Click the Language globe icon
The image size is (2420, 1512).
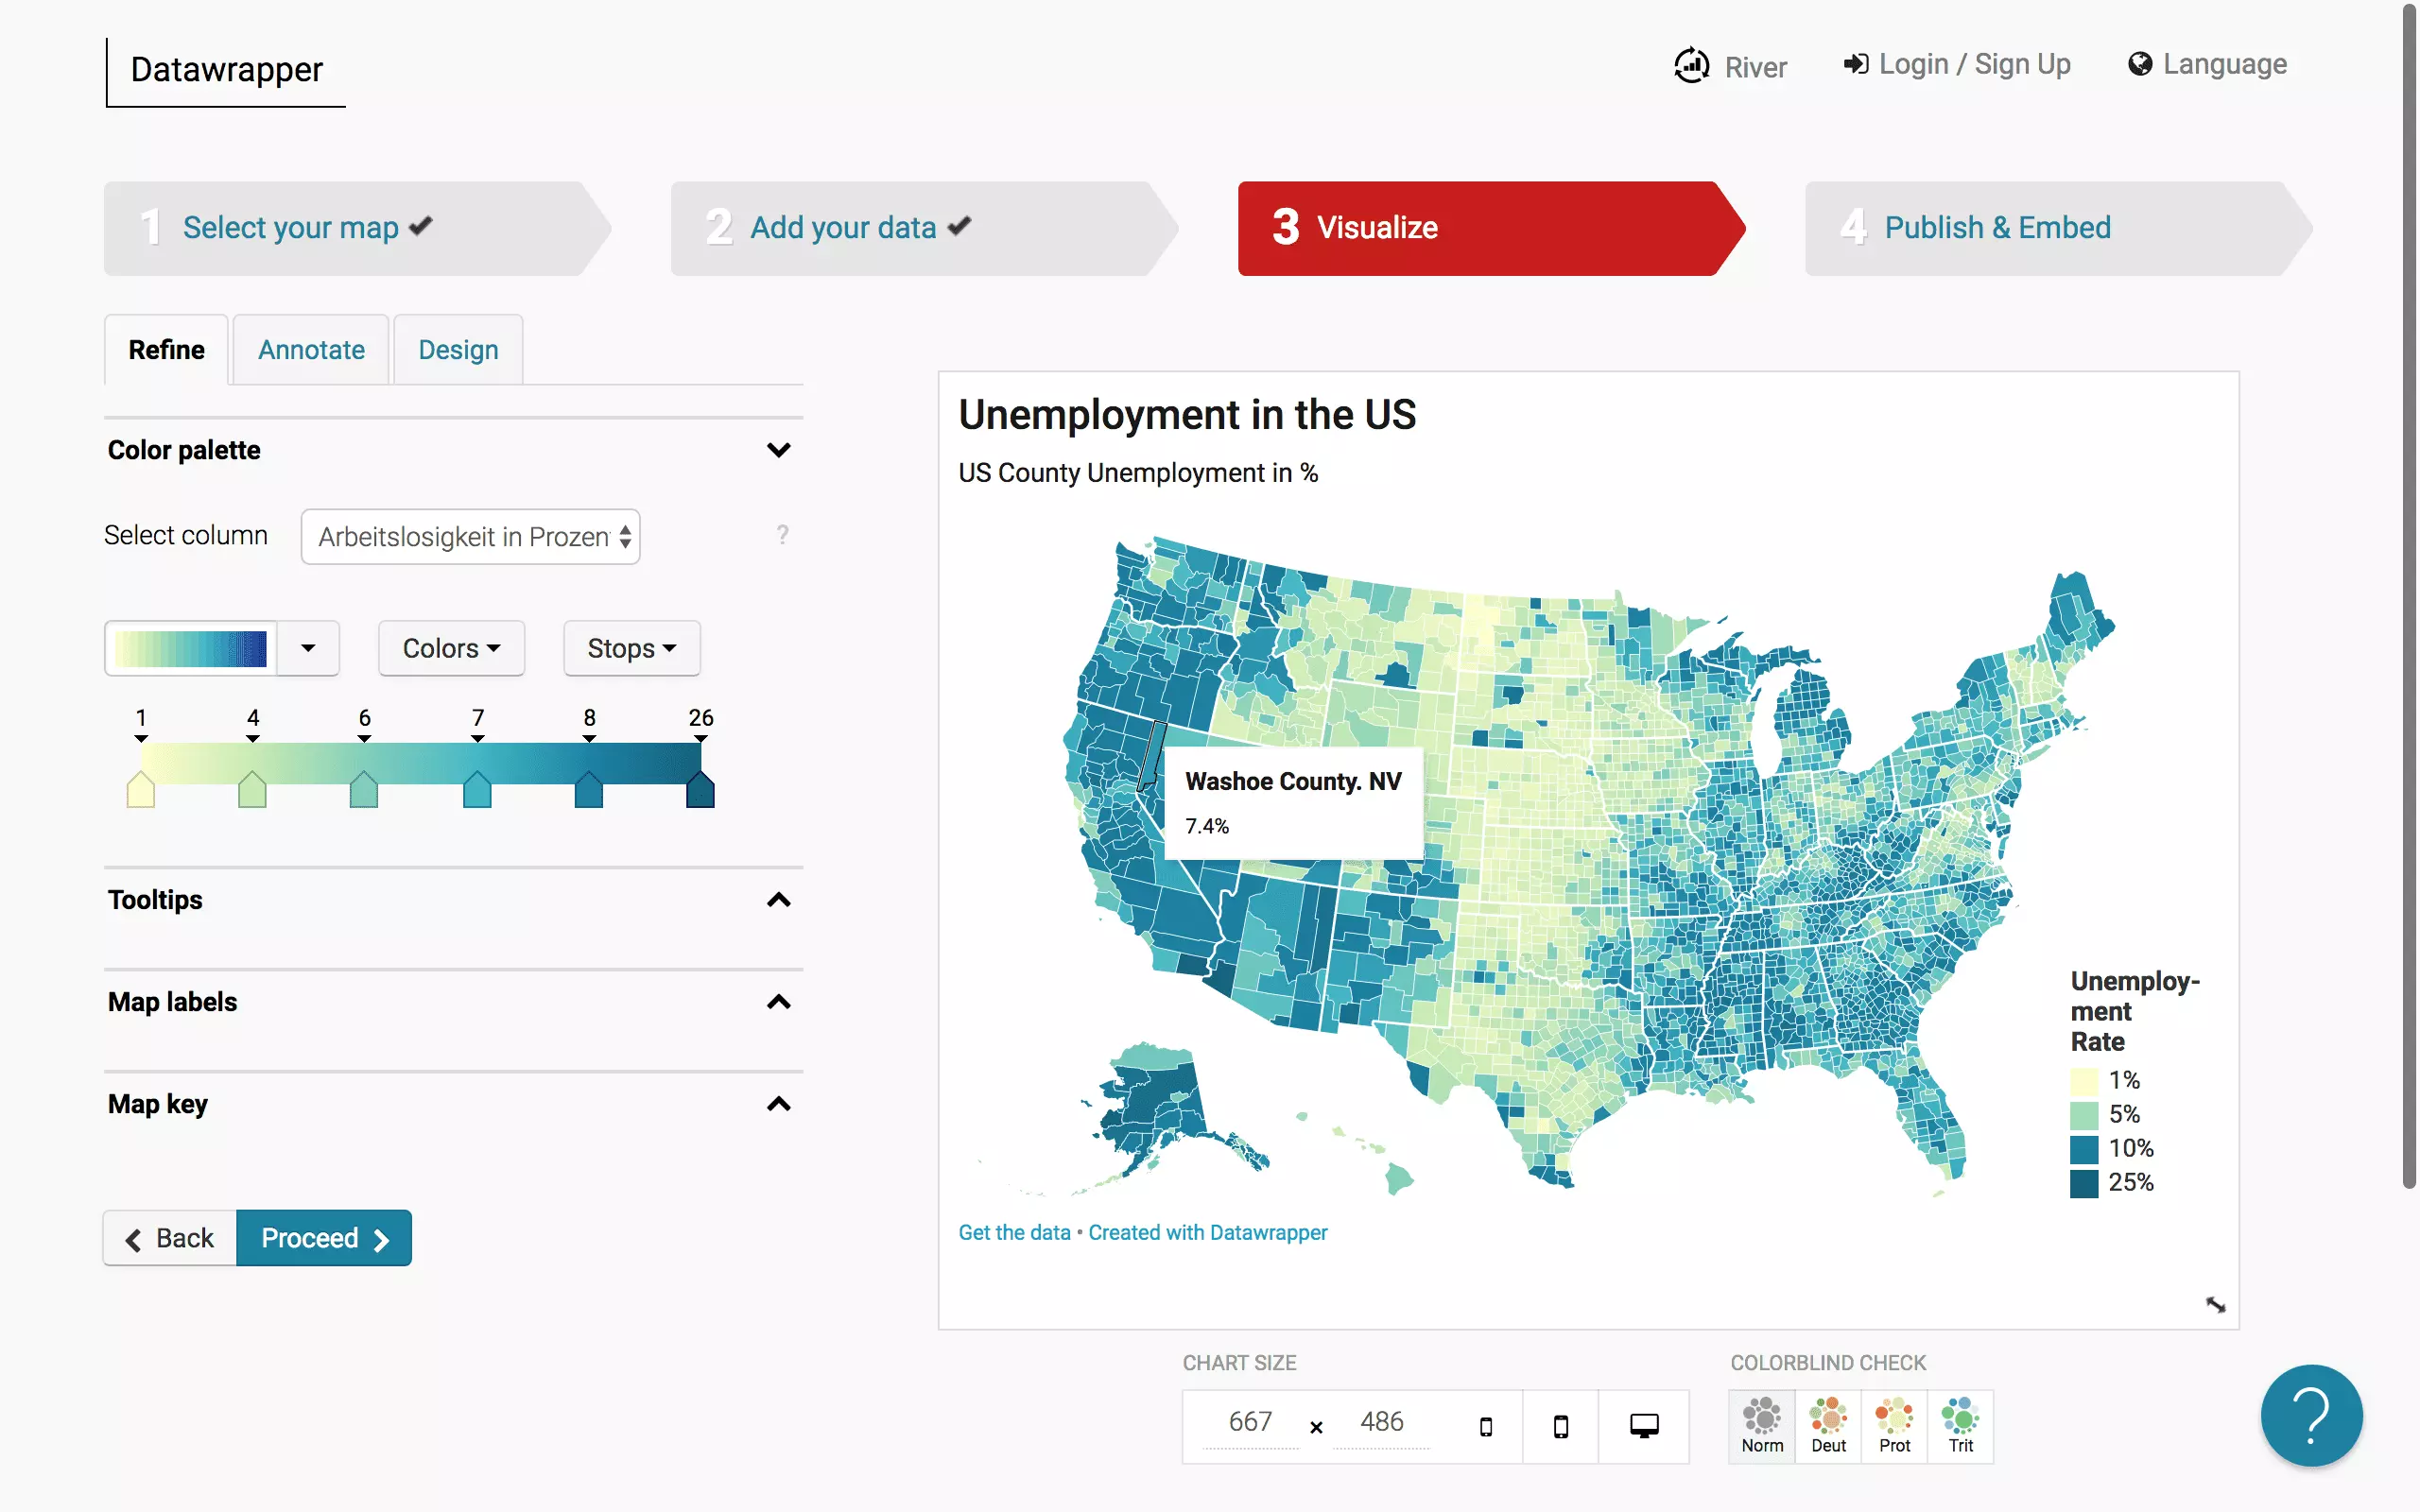click(2139, 64)
